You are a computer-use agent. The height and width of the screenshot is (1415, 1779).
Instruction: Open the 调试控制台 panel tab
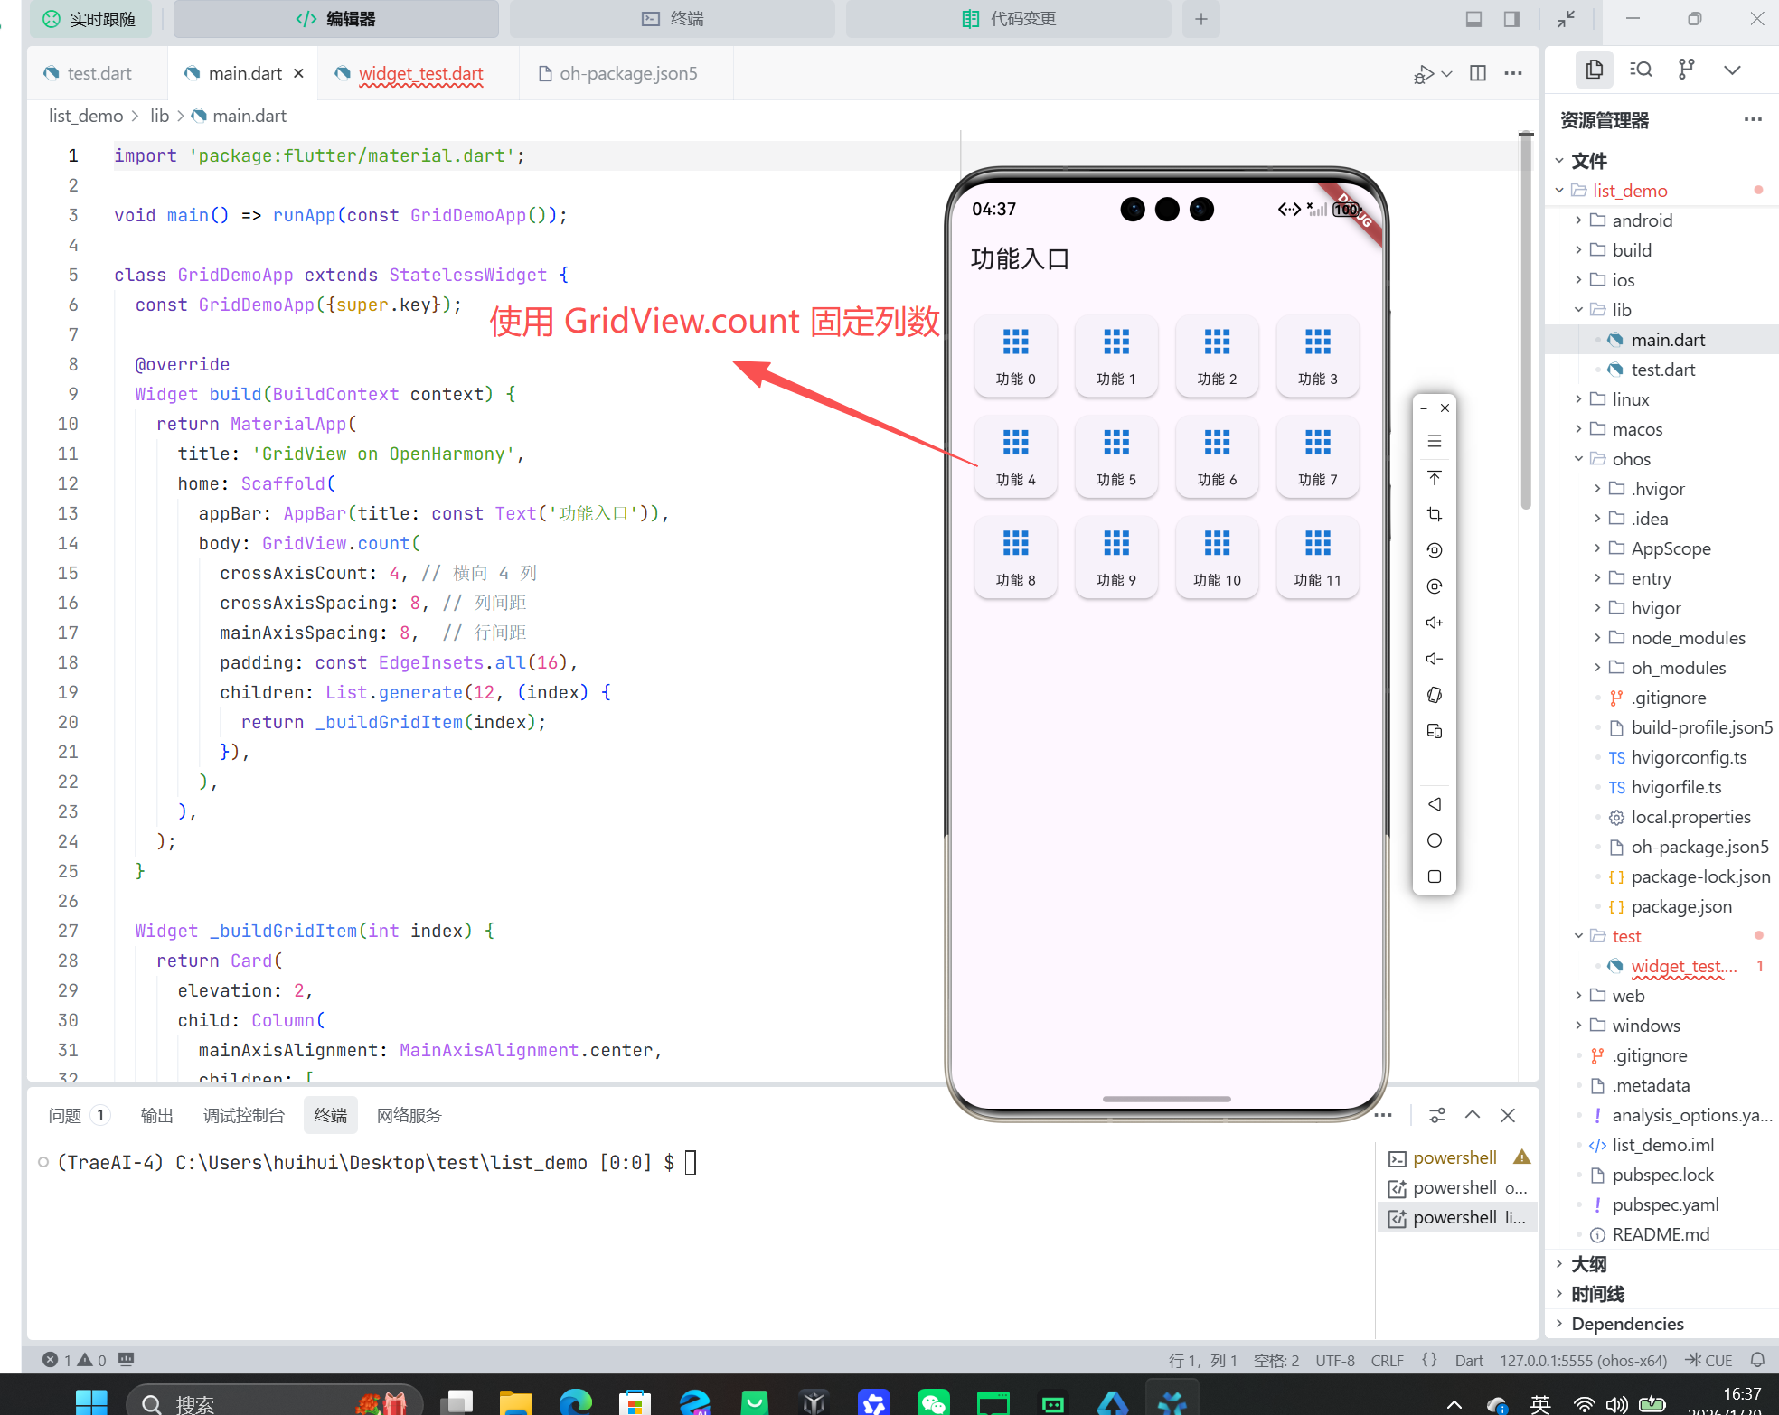(x=243, y=1115)
